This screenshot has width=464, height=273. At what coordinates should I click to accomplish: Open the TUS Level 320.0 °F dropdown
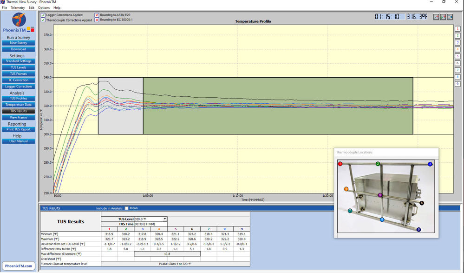pos(165,219)
